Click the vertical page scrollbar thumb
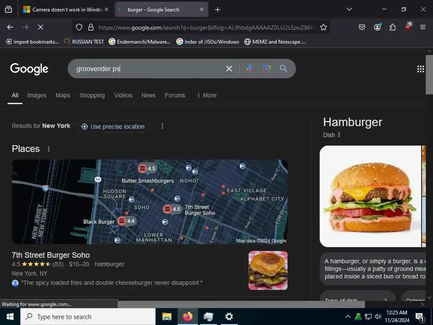The height and width of the screenshot is (325, 433). [429, 74]
